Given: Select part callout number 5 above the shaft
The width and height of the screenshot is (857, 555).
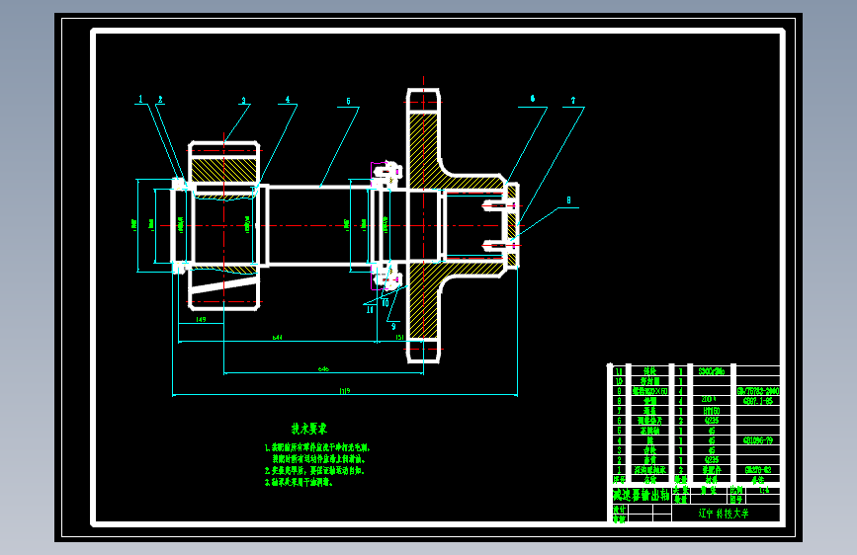Looking at the screenshot, I should pos(348,101).
